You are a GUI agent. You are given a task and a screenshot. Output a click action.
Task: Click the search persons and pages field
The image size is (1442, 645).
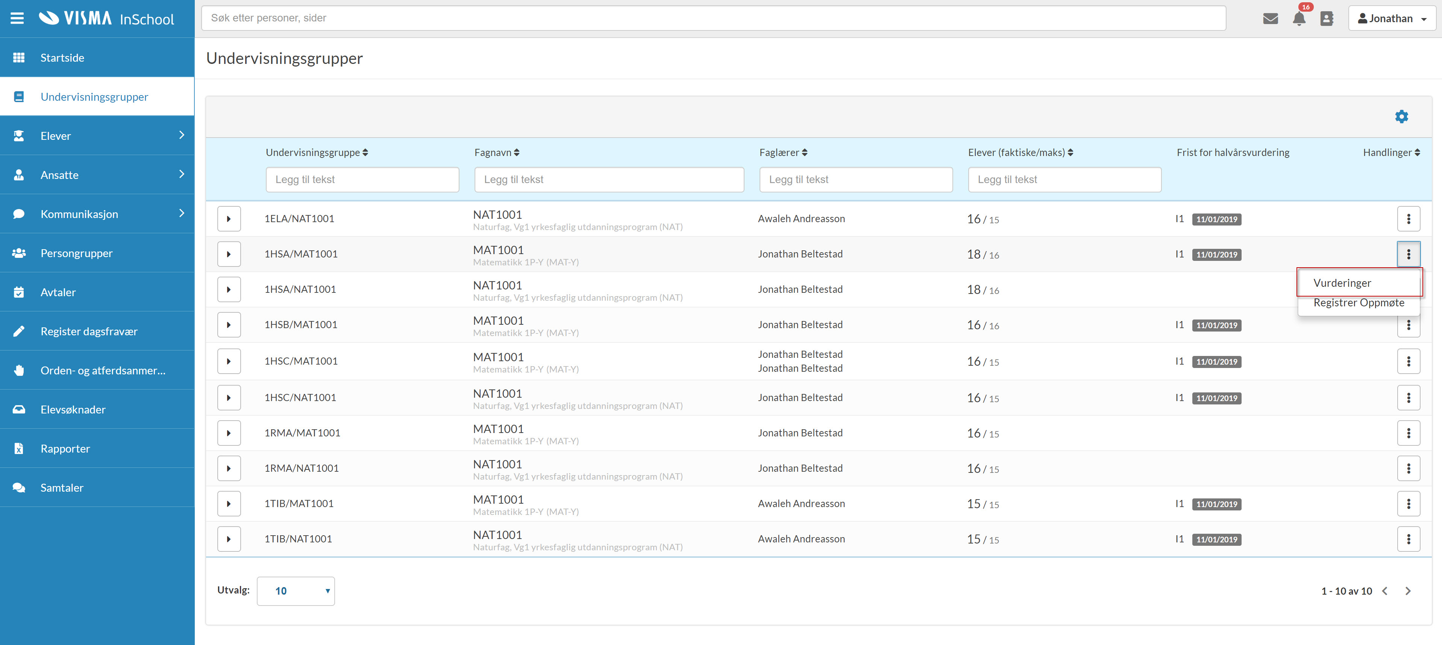(x=713, y=18)
